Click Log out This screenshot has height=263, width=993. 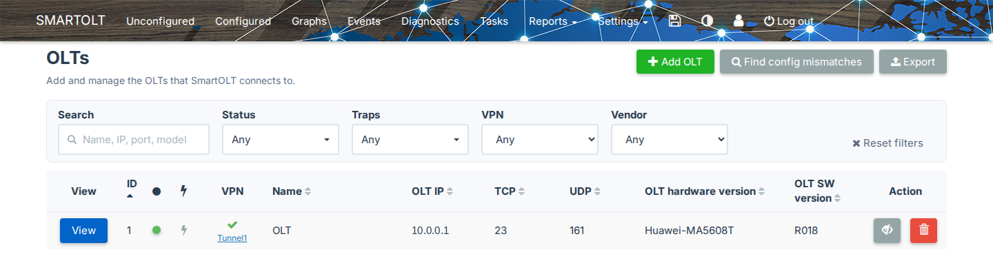(x=789, y=21)
